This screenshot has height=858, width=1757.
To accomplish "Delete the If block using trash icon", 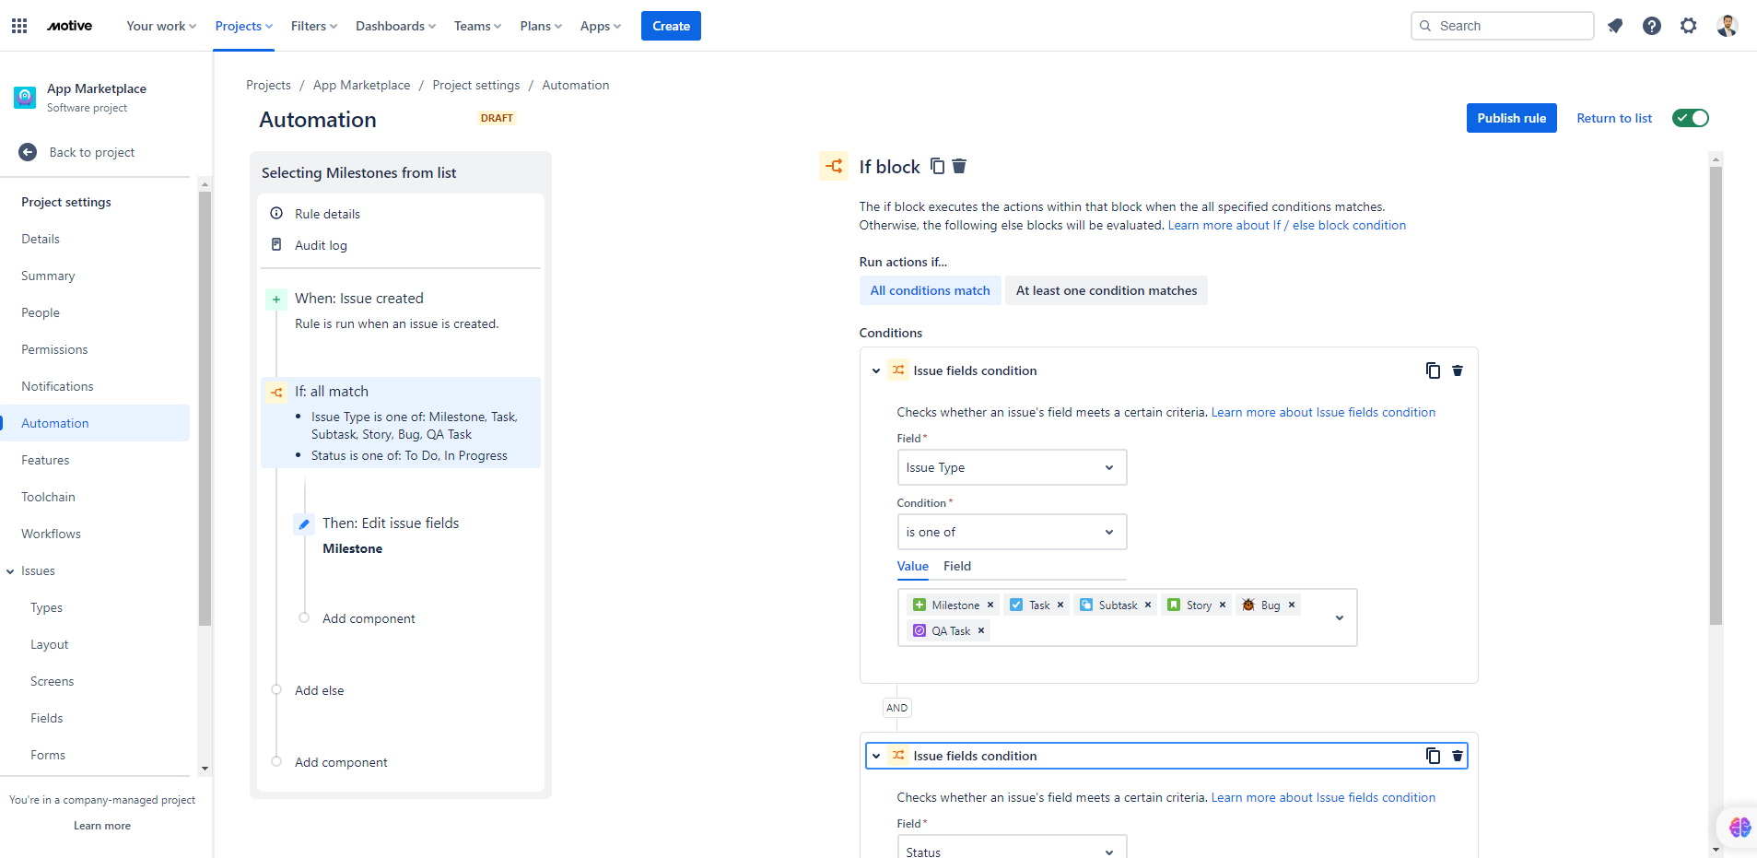I will [959, 166].
